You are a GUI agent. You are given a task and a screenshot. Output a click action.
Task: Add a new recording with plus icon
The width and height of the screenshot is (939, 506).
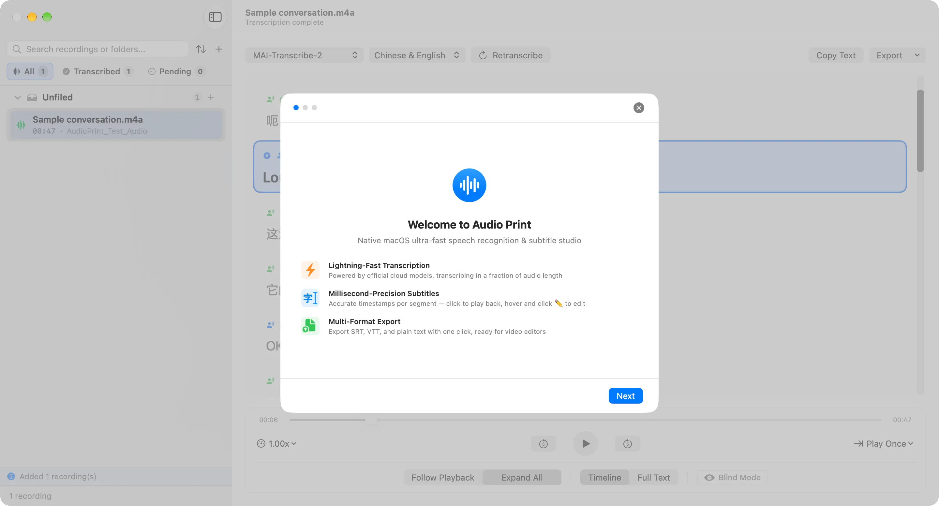tap(219, 49)
